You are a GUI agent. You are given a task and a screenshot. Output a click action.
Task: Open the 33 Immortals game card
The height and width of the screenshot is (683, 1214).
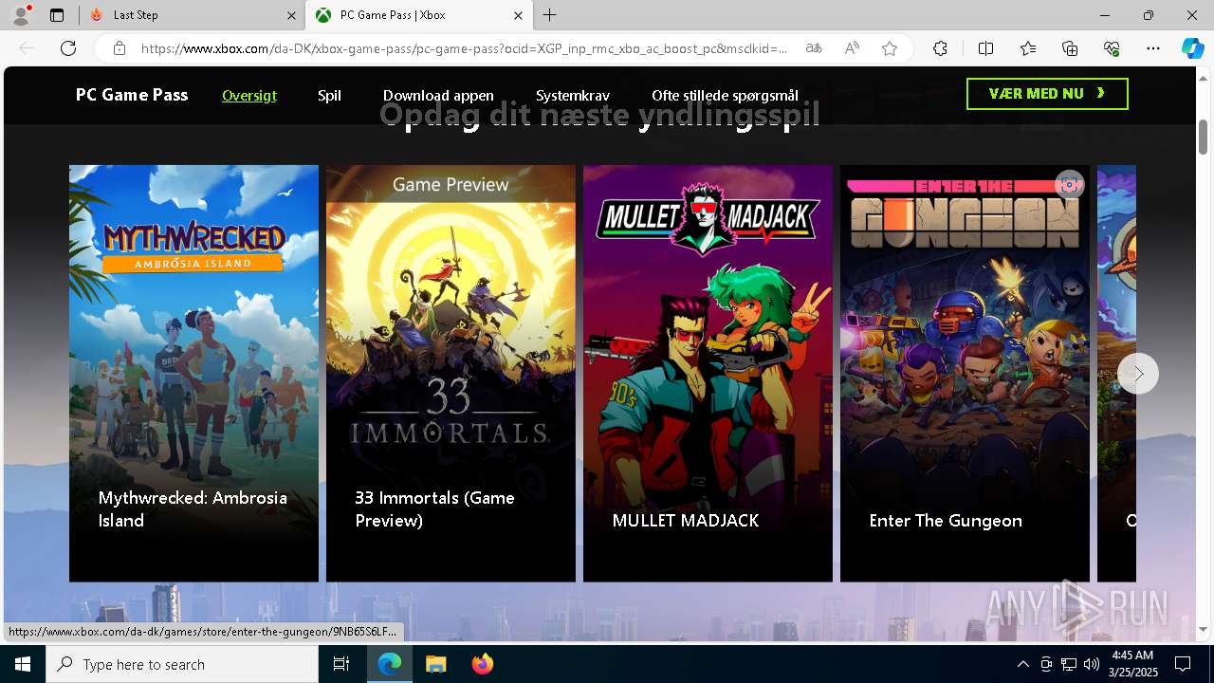451,373
